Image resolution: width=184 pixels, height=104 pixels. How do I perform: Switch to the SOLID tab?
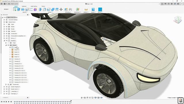16,6
